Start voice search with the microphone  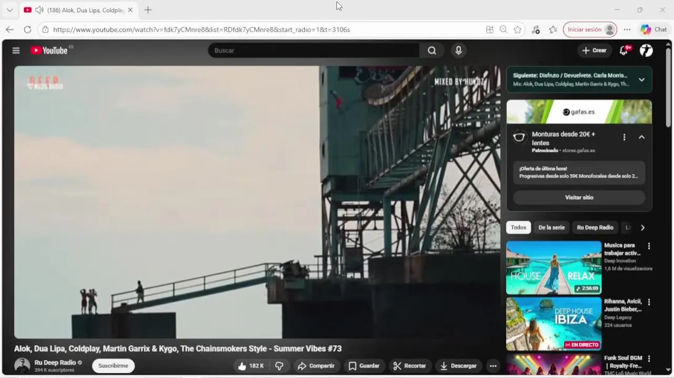click(458, 50)
